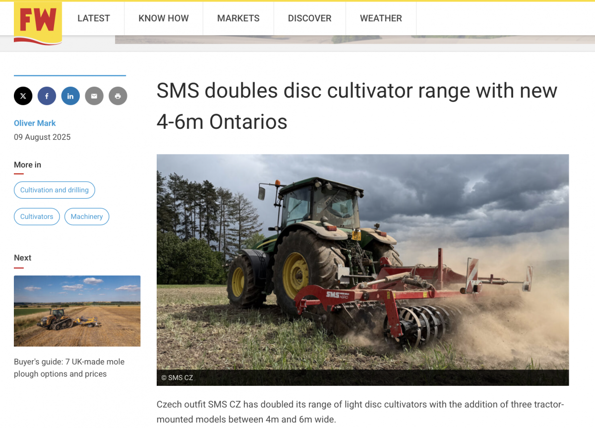Click the FW Farmers Weekly logo
The height and width of the screenshot is (428, 595).
[x=38, y=23]
